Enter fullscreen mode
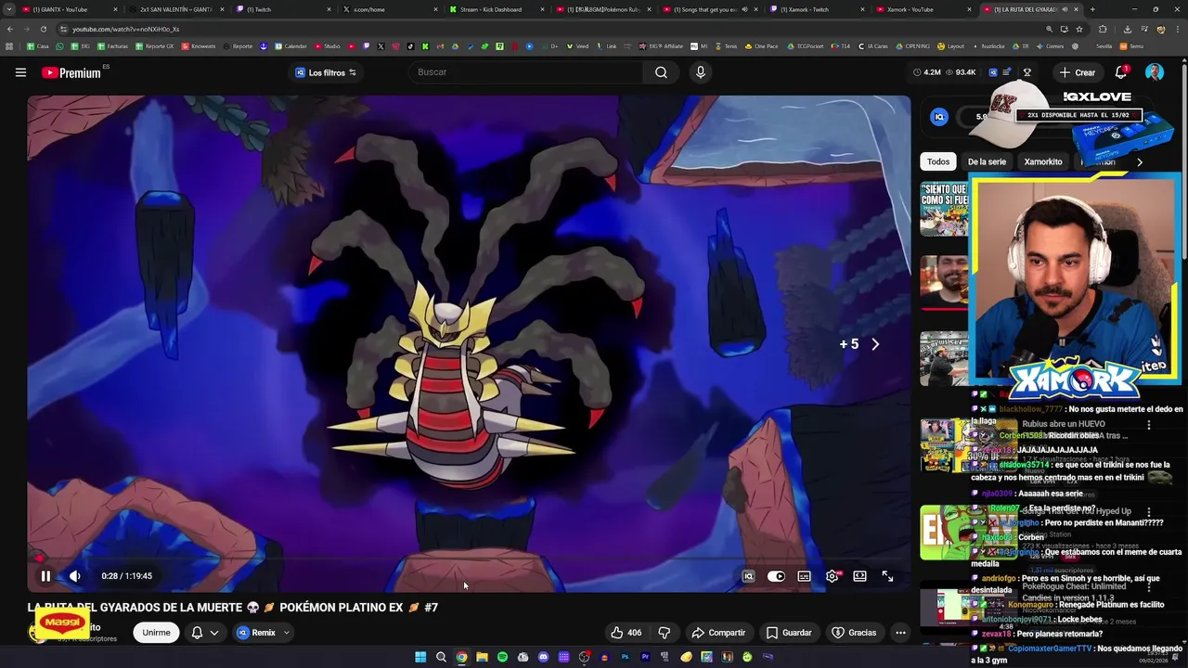This screenshot has height=668, width=1188. click(x=887, y=576)
